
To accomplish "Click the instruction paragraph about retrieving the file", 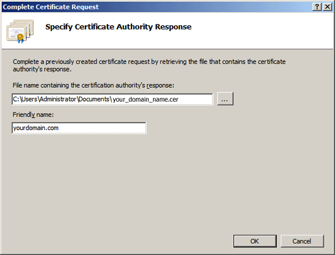I will coord(149,65).
